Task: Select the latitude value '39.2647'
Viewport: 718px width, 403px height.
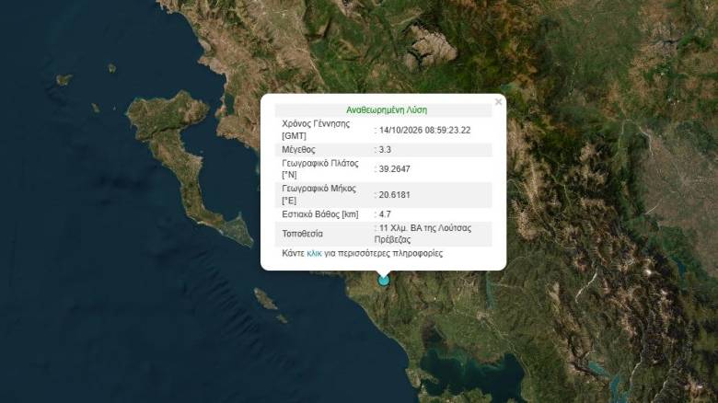Action: (394, 169)
